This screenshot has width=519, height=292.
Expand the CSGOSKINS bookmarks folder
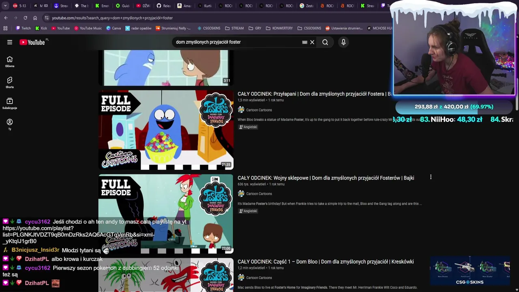(309, 28)
